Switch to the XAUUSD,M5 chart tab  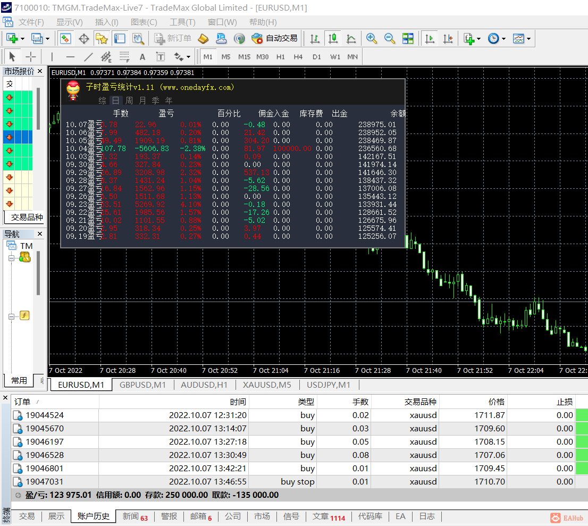tap(267, 385)
